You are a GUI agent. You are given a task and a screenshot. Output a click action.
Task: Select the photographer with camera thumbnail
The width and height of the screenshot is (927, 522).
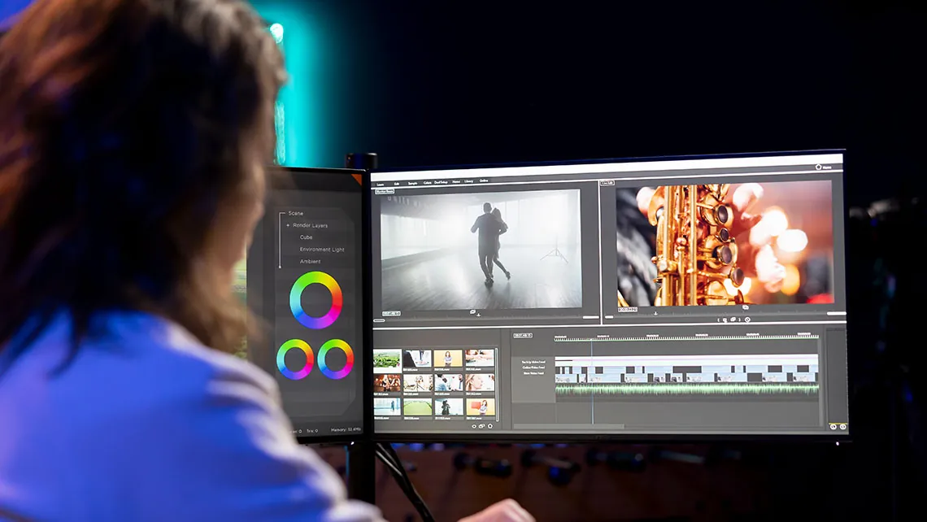click(x=449, y=407)
